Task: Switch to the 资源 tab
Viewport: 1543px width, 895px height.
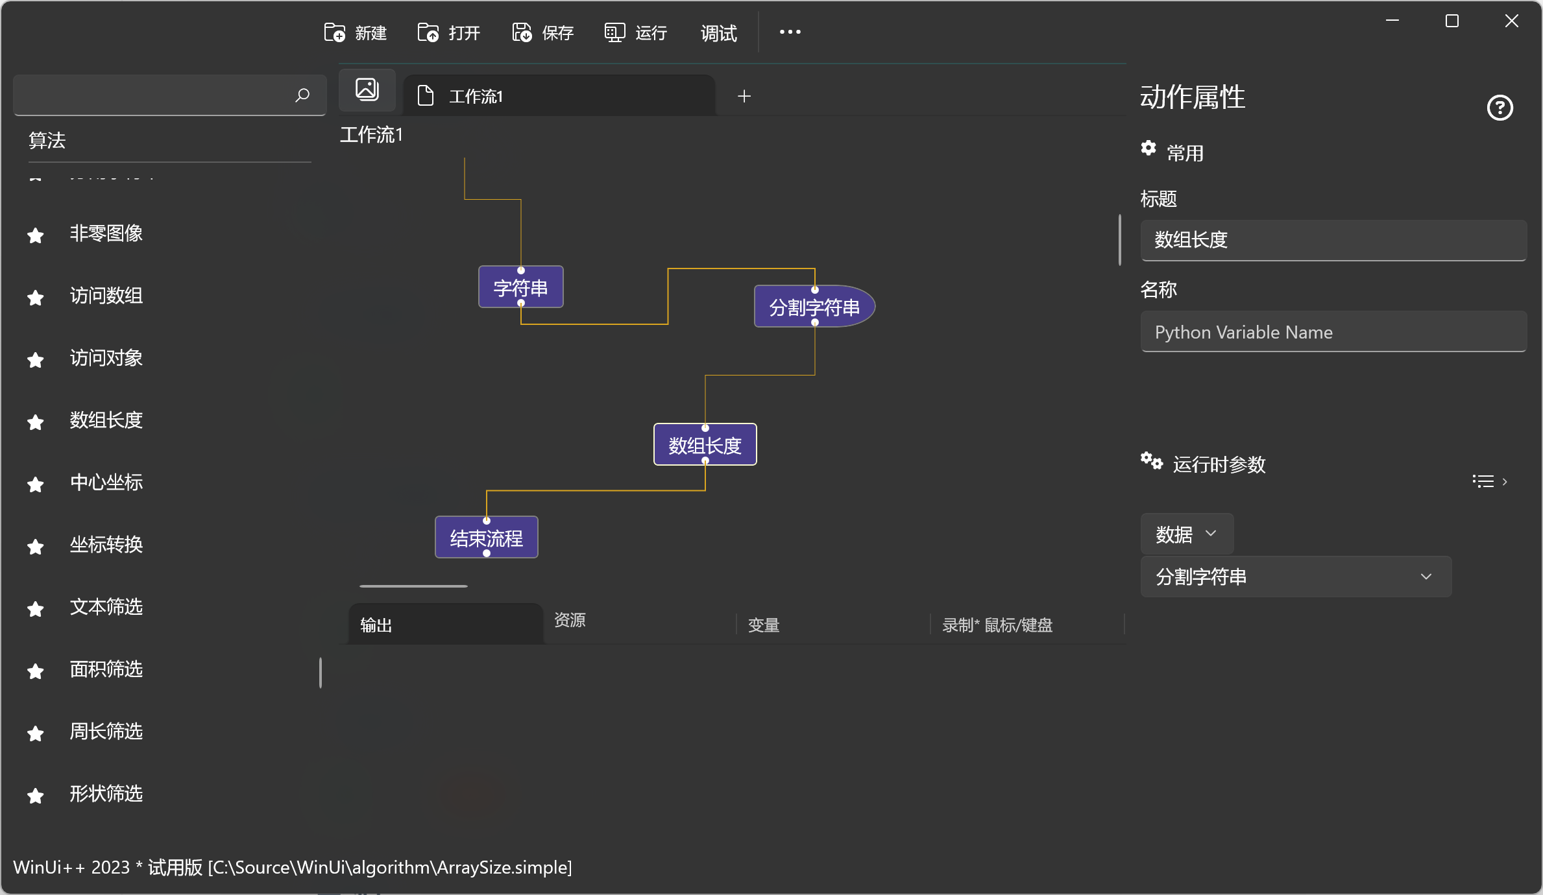Action: (x=570, y=621)
